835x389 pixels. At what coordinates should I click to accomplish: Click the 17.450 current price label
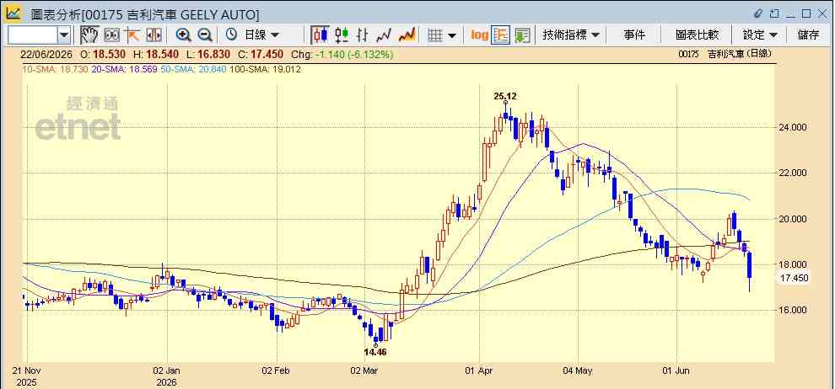[x=794, y=278]
